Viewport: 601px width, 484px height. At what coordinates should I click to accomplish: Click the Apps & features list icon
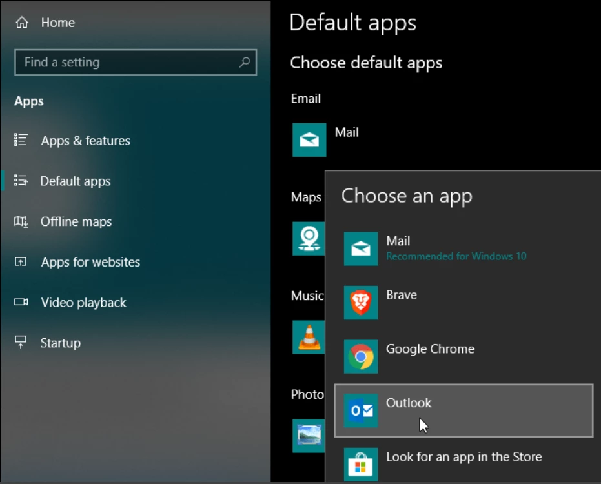tap(21, 140)
